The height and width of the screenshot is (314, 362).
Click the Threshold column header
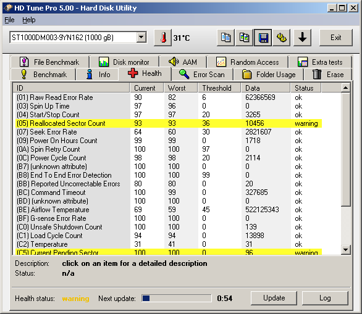(x=219, y=88)
